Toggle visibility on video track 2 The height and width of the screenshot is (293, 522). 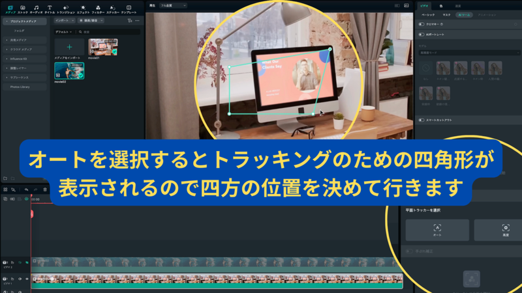[27, 262]
